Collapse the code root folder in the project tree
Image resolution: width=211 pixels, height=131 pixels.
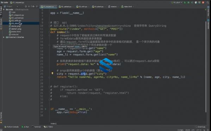tap(4, 10)
